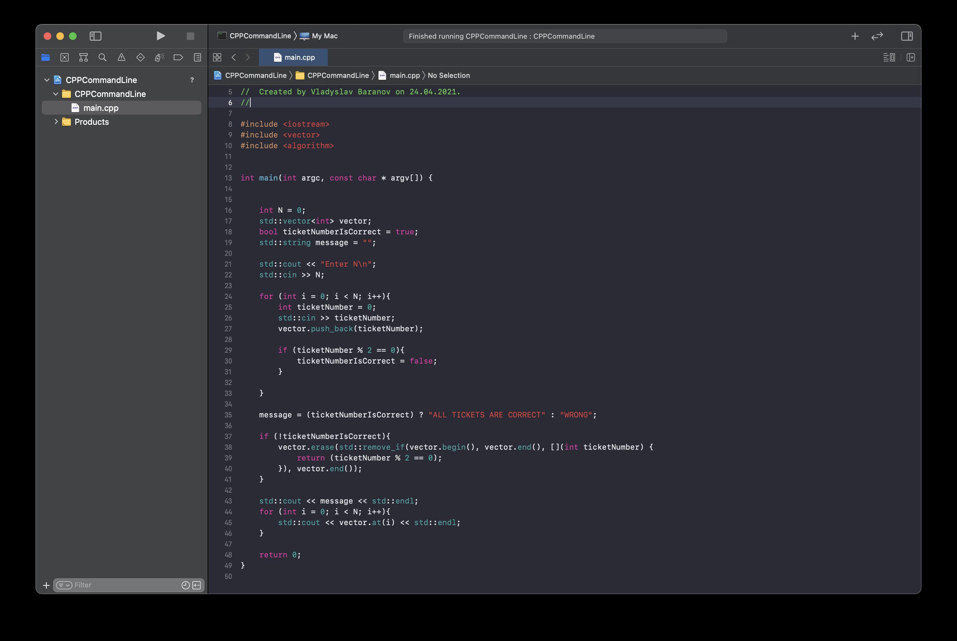Open the Test navigator diamond icon
The width and height of the screenshot is (957, 641).
[x=141, y=58]
